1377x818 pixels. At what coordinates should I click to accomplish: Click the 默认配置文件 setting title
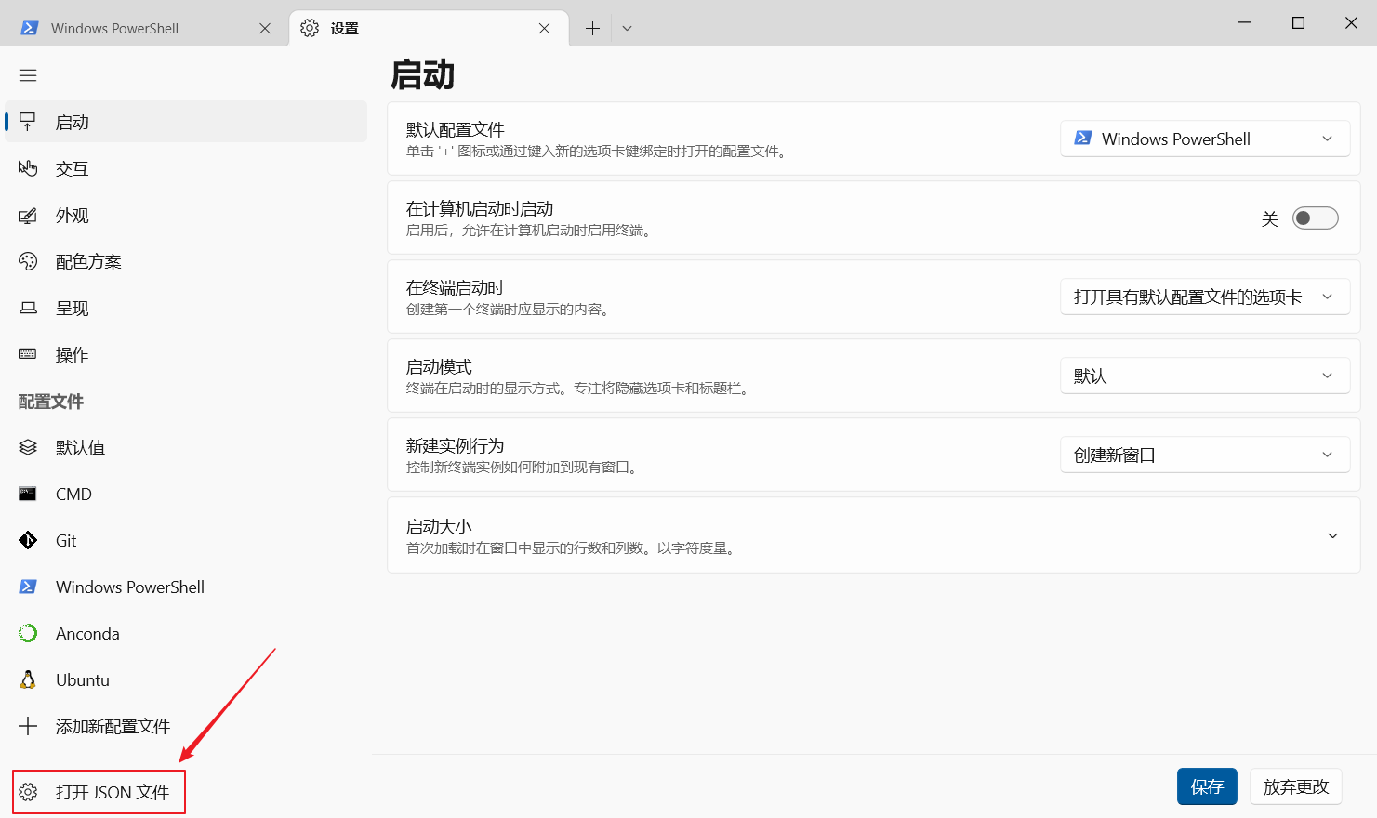pyautogui.click(x=456, y=129)
